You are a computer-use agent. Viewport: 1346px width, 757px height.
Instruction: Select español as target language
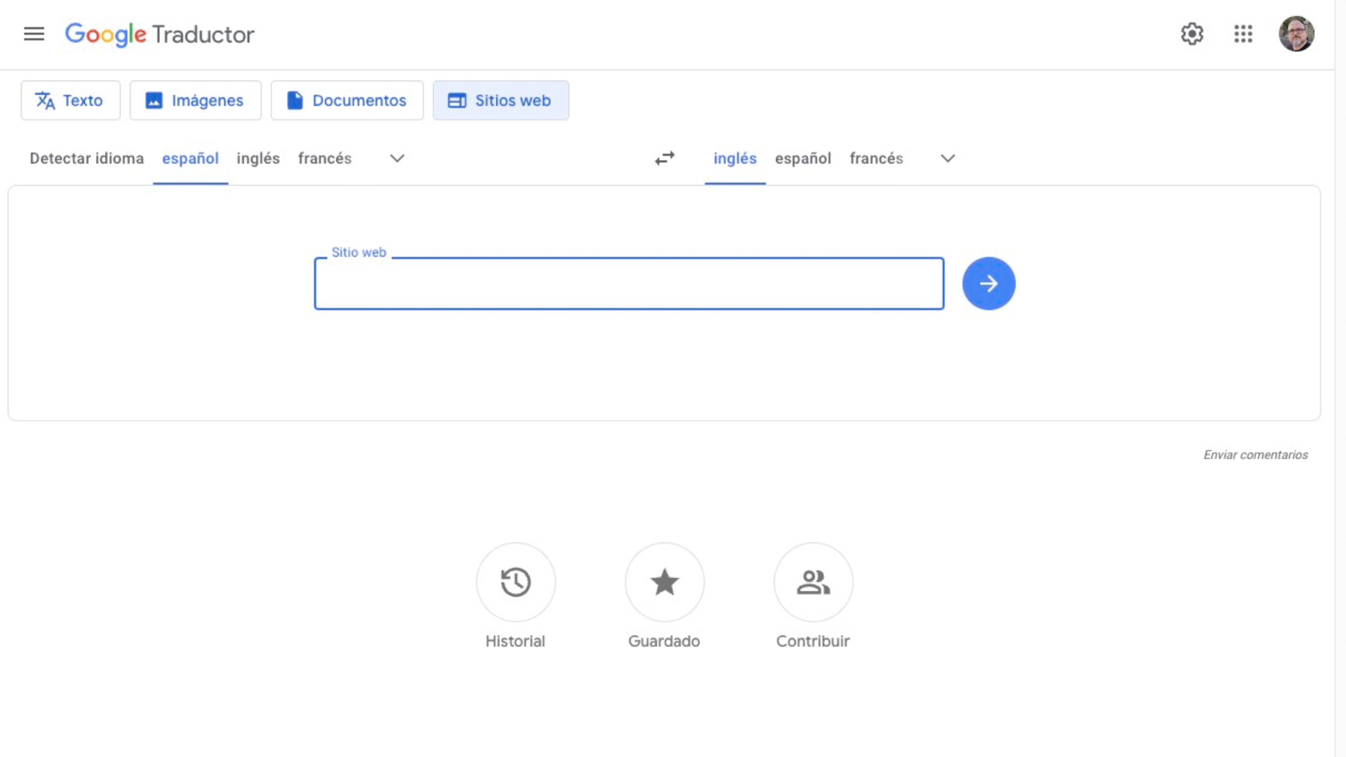pyautogui.click(x=803, y=158)
